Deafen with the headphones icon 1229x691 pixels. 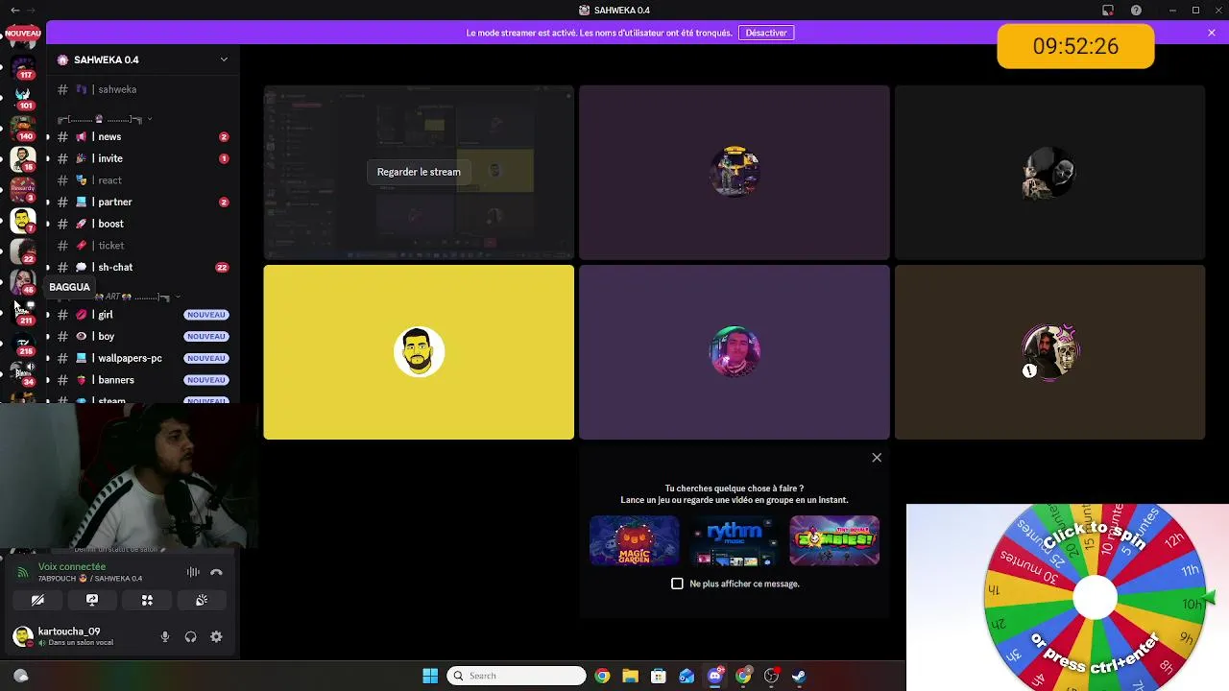pos(190,636)
